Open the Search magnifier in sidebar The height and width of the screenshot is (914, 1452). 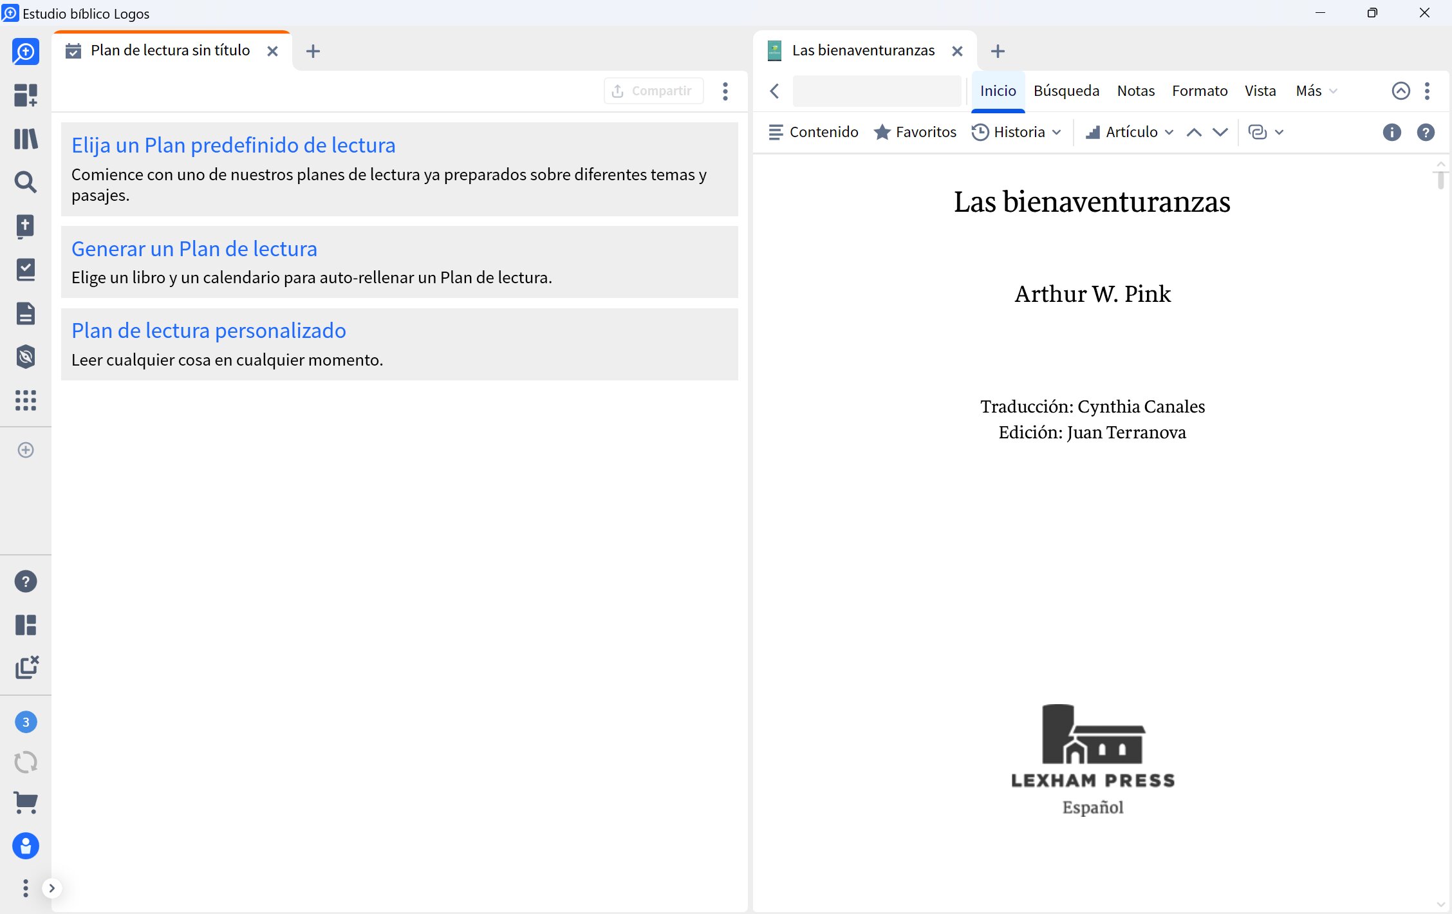pyautogui.click(x=26, y=182)
